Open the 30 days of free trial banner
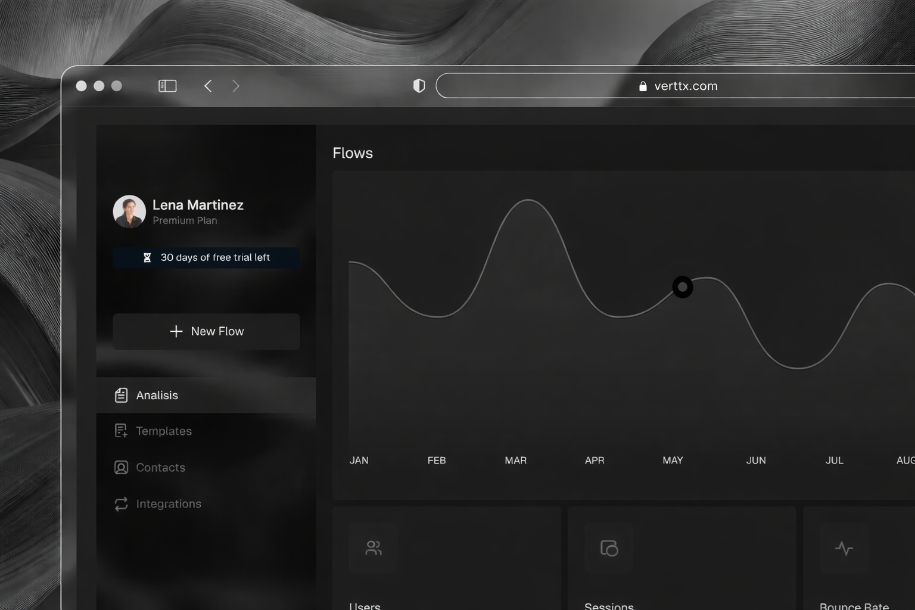 (206, 257)
